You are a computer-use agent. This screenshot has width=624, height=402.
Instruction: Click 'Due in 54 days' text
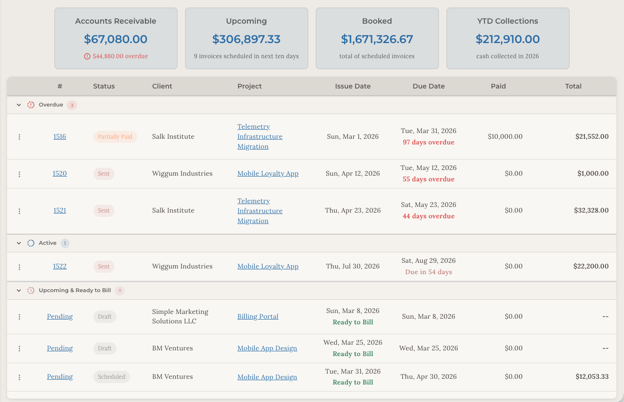(x=428, y=272)
